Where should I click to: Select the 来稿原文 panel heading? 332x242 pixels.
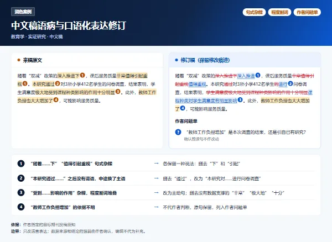click(x=33, y=60)
